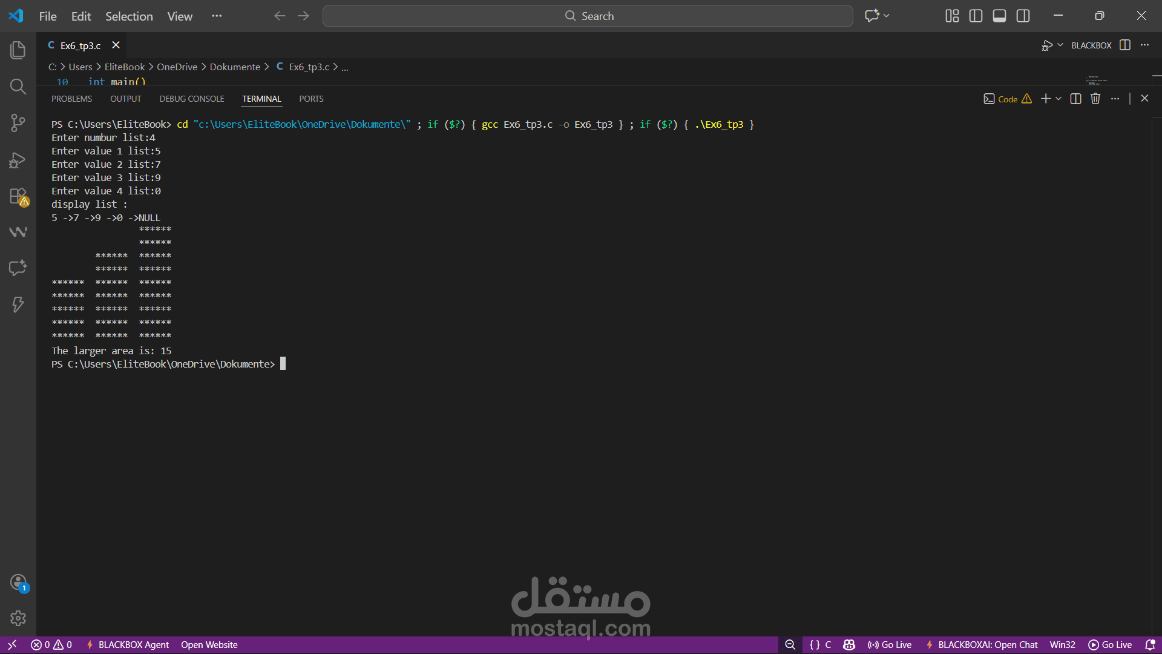The height and width of the screenshot is (654, 1162).
Task: Click Open Website in status bar
Action: (209, 645)
